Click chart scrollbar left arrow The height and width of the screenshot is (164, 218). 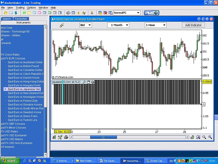click(71, 137)
